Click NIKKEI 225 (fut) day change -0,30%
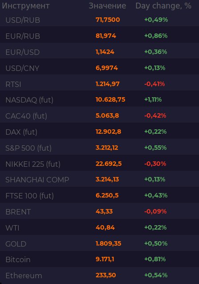 tap(155, 164)
